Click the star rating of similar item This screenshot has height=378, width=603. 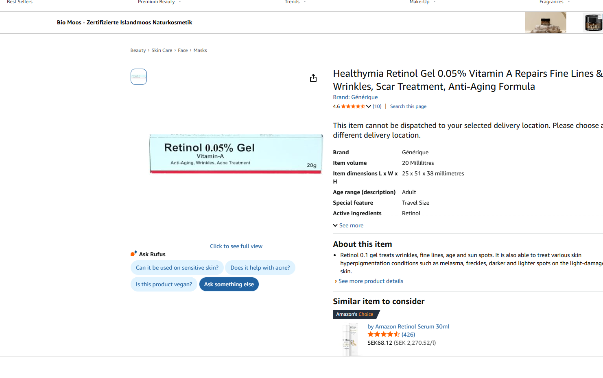(x=383, y=335)
